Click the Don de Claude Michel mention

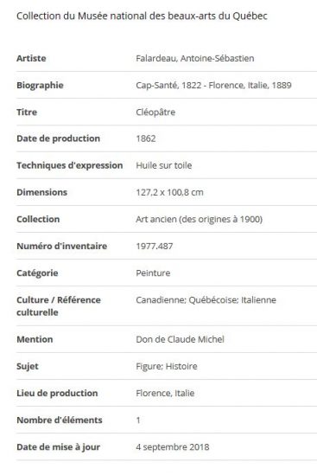[x=180, y=339]
